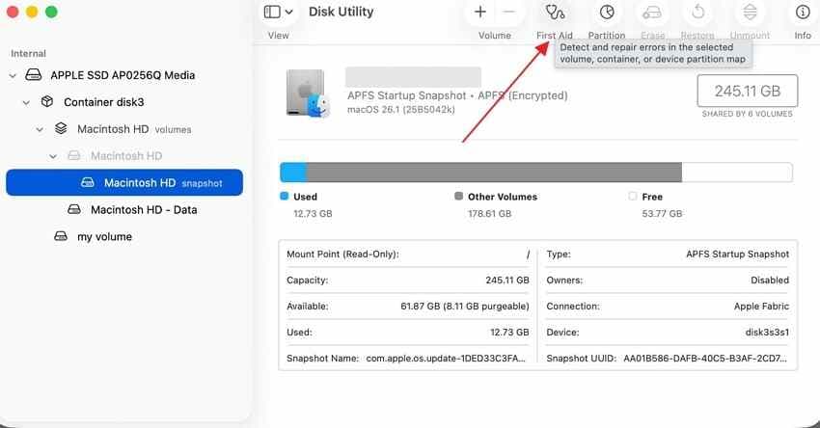Click the blue Used legend swatch
Viewport: 820px width, 428px height.
[x=284, y=196]
